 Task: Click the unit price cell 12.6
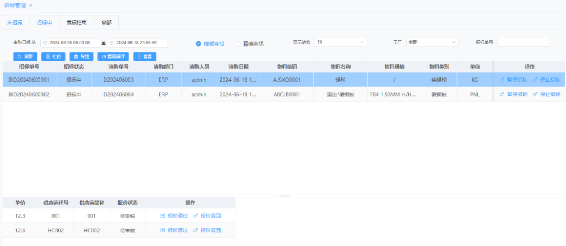coord(20,230)
